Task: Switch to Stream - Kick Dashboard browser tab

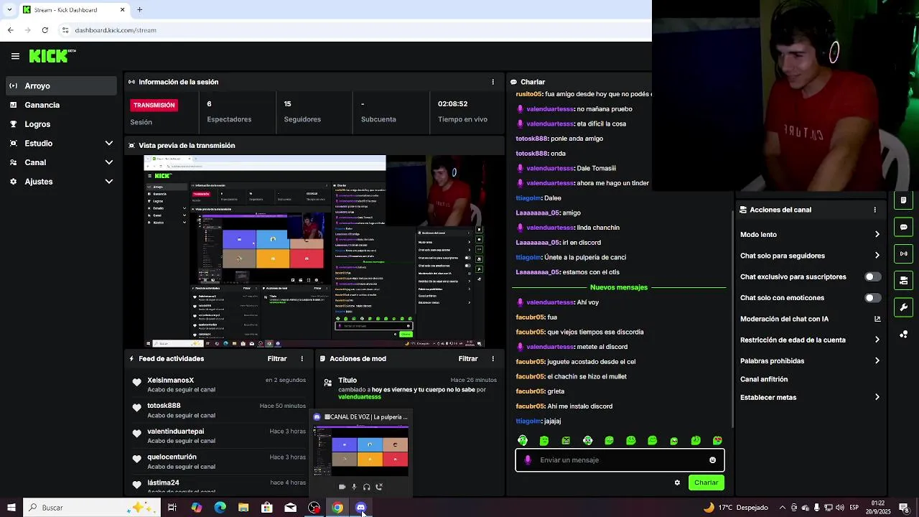Action: tap(74, 10)
